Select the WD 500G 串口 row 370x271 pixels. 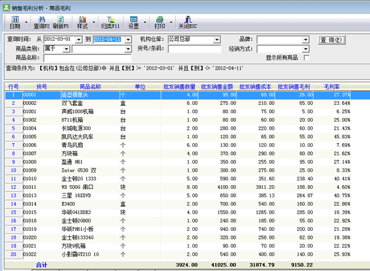pyautogui.click(x=178, y=187)
